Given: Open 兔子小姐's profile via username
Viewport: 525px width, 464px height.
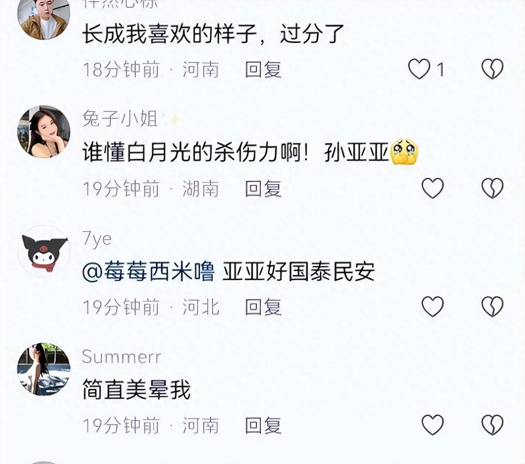Looking at the screenshot, I should click(x=120, y=119).
